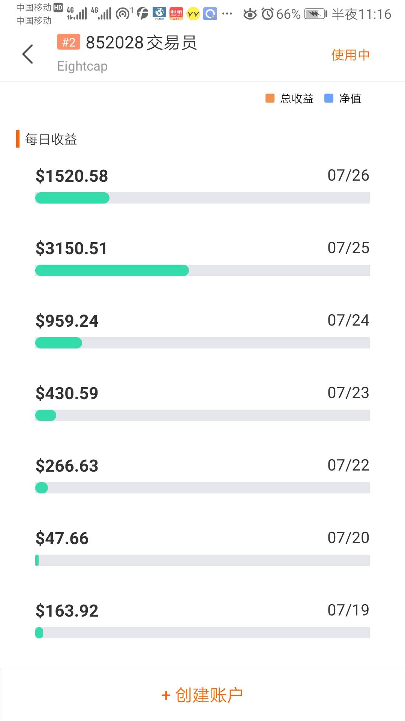Tap the alarm clock status icon

[x=267, y=14]
